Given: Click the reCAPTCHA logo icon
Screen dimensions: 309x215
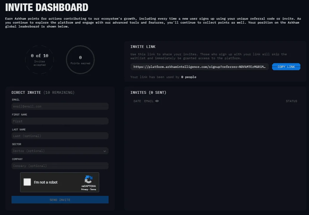Looking at the screenshot, I should 89,179.
